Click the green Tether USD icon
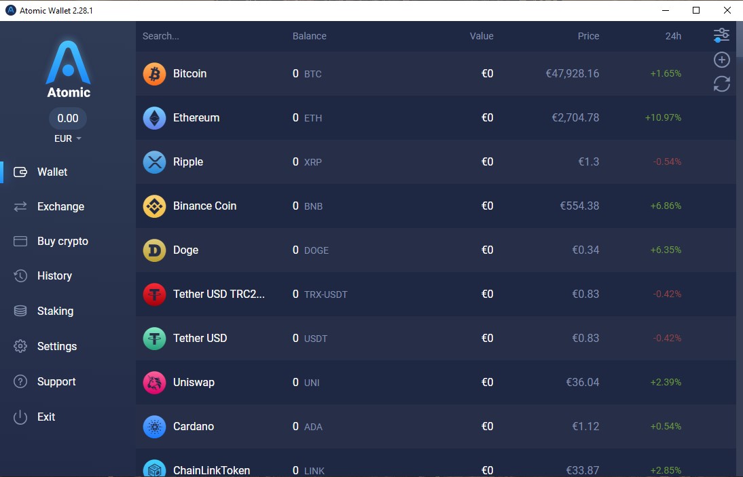Viewport: 743px width, 477px height. click(154, 339)
